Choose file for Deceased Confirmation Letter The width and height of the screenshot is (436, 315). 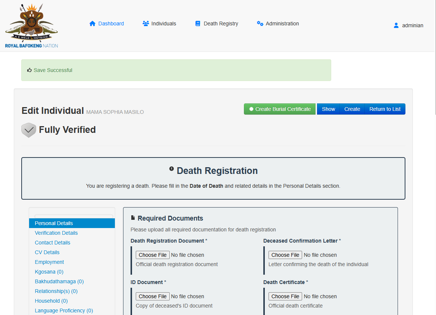click(285, 255)
